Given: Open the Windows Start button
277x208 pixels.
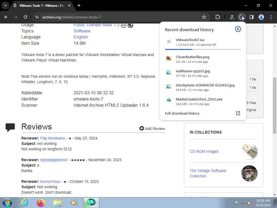Looking at the screenshot, I should tap(7, 203).
